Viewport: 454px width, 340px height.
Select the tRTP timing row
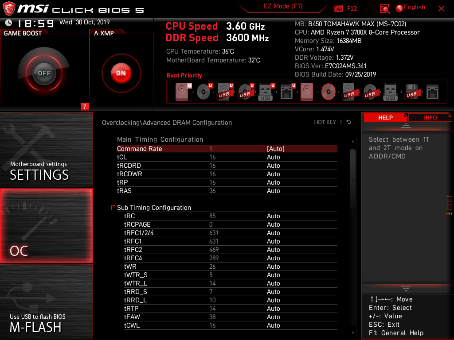point(231,309)
